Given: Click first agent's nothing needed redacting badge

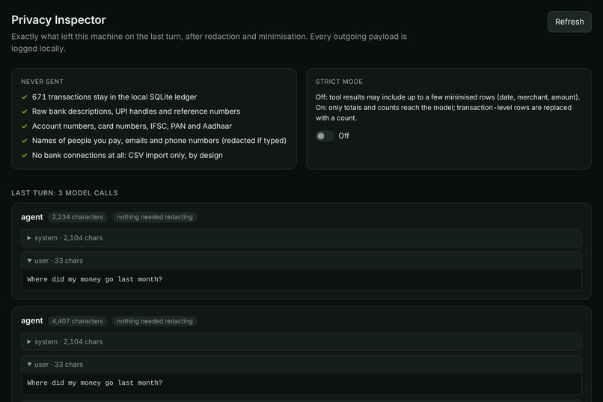Looking at the screenshot, I should pos(155,217).
